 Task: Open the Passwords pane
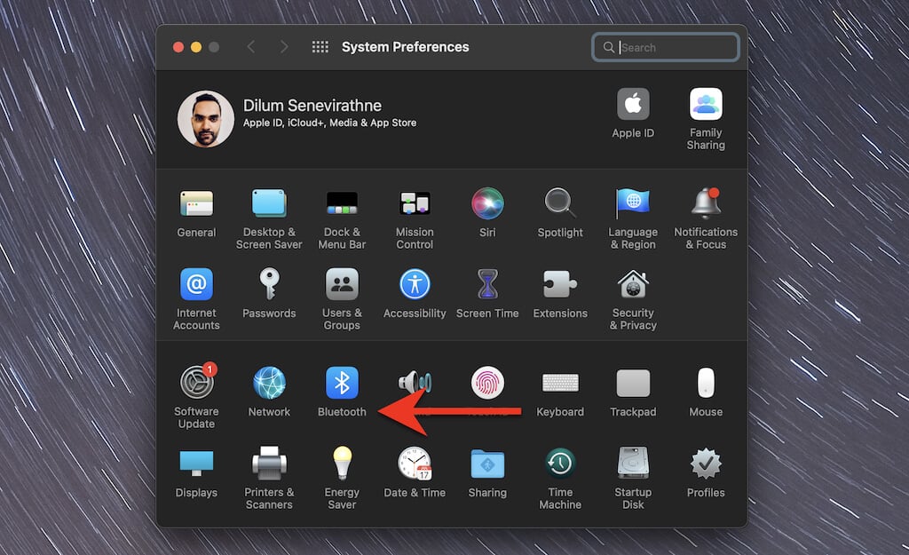(269, 284)
